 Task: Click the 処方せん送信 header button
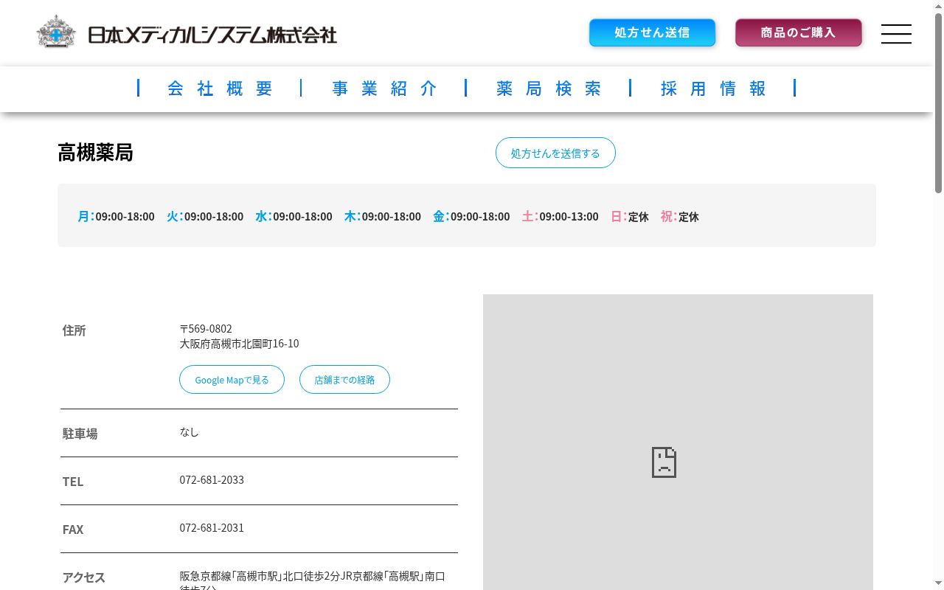(652, 32)
